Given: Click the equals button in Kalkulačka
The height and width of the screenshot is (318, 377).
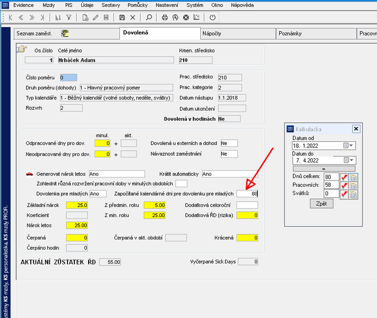Looking at the screenshot, I should pyautogui.click(x=324, y=169).
